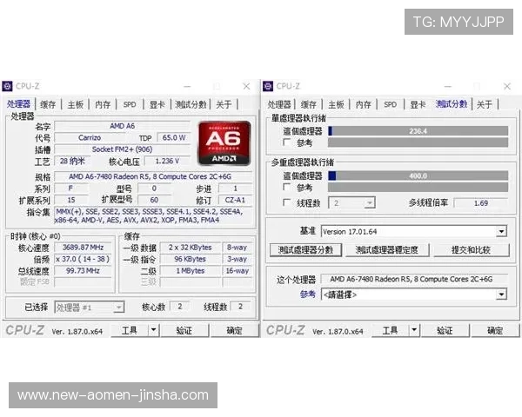Toggle the 线程数 checkbox
522x417 pixels.
(x=286, y=202)
